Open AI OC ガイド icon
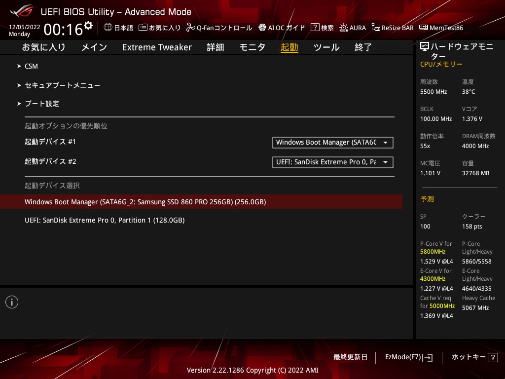Viewport: 505px width, 379px height. click(x=262, y=28)
